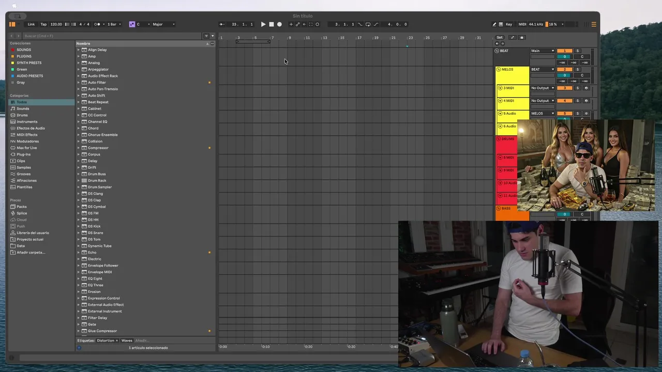Viewport: 662px width, 372px height.
Task: Click the Session Record circle icon
Action: pos(318,24)
